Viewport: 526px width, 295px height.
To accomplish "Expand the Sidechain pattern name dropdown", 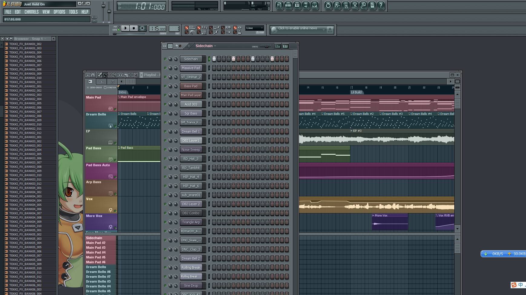I will (x=215, y=46).
